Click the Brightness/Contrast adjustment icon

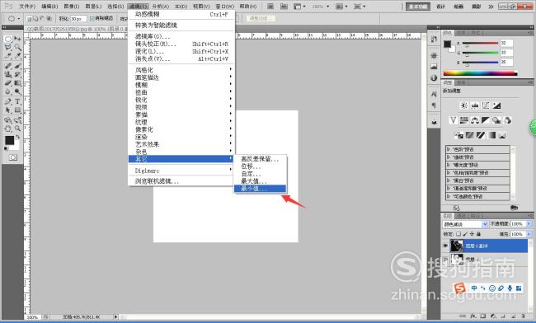(x=464, y=105)
